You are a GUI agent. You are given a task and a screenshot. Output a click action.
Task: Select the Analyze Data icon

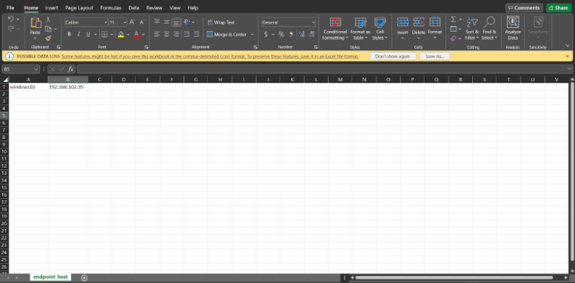coord(513,22)
